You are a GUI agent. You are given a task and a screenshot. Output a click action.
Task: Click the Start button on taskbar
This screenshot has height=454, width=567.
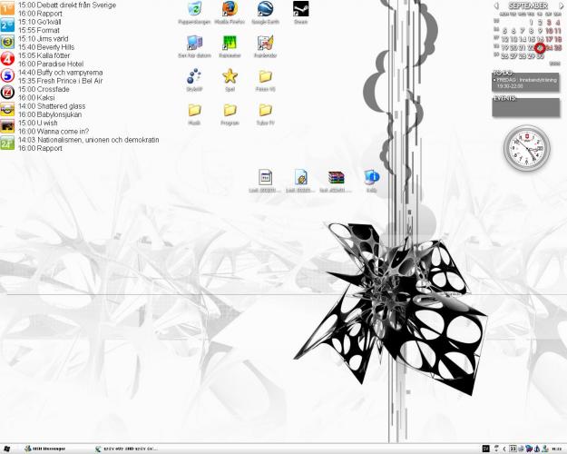tap(8, 449)
